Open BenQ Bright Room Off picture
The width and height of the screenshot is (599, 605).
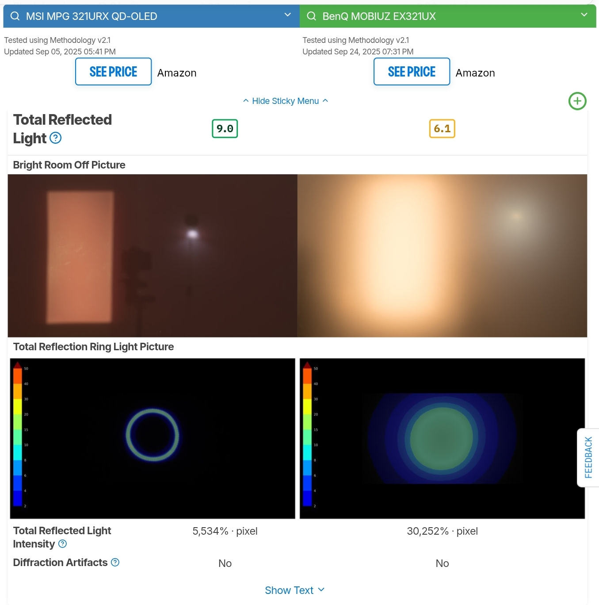tap(442, 256)
